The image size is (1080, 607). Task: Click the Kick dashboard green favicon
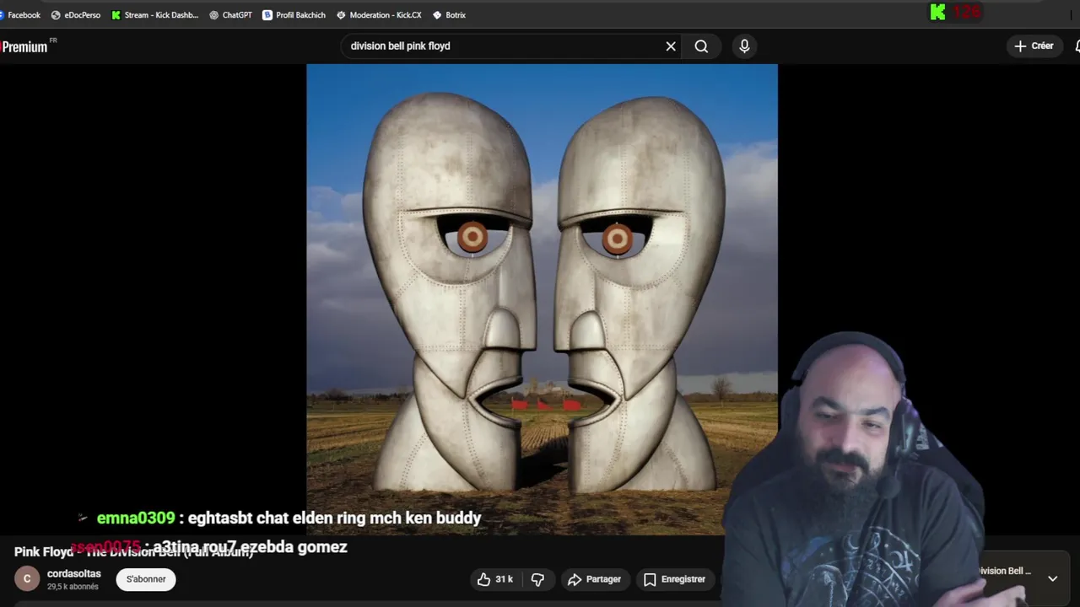pyautogui.click(x=116, y=14)
